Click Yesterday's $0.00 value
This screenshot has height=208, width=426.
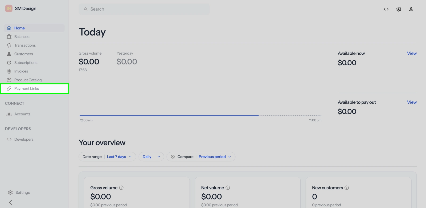click(127, 62)
